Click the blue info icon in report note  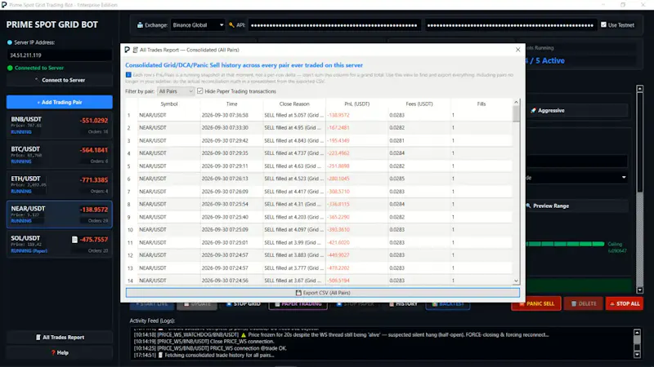coord(128,75)
